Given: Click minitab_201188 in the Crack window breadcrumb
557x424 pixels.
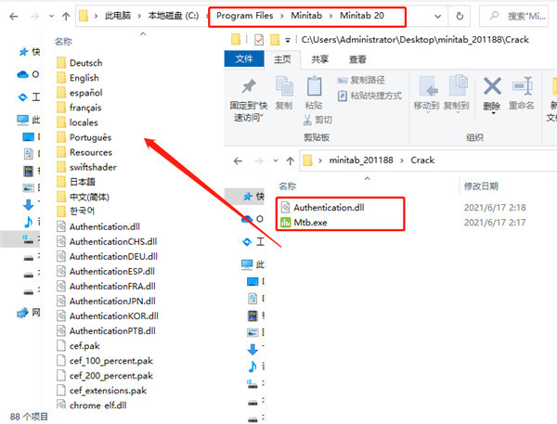Looking at the screenshot, I should click(x=361, y=161).
